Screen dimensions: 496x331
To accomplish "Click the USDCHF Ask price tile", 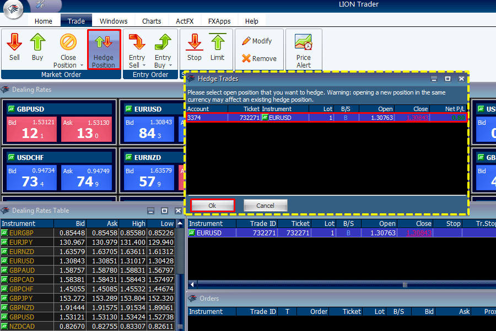I will (87, 178).
